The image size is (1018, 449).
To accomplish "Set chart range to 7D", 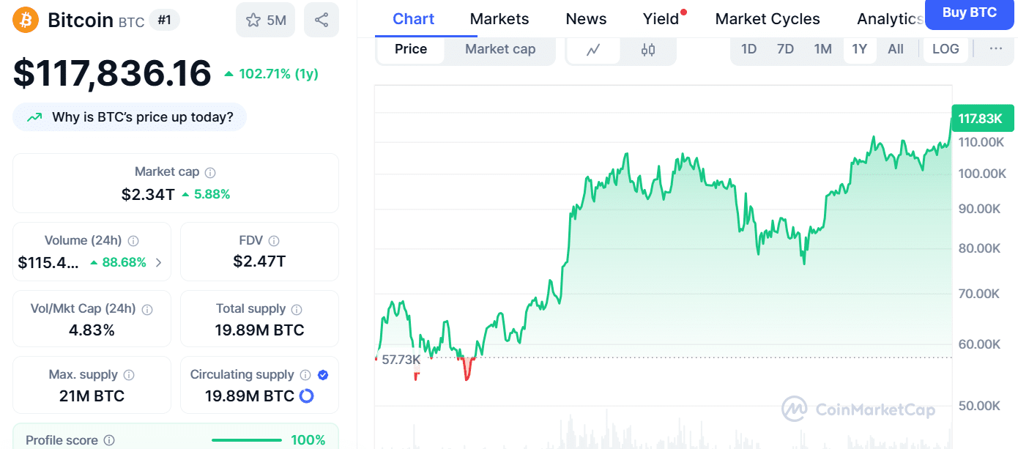I will [785, 49].
